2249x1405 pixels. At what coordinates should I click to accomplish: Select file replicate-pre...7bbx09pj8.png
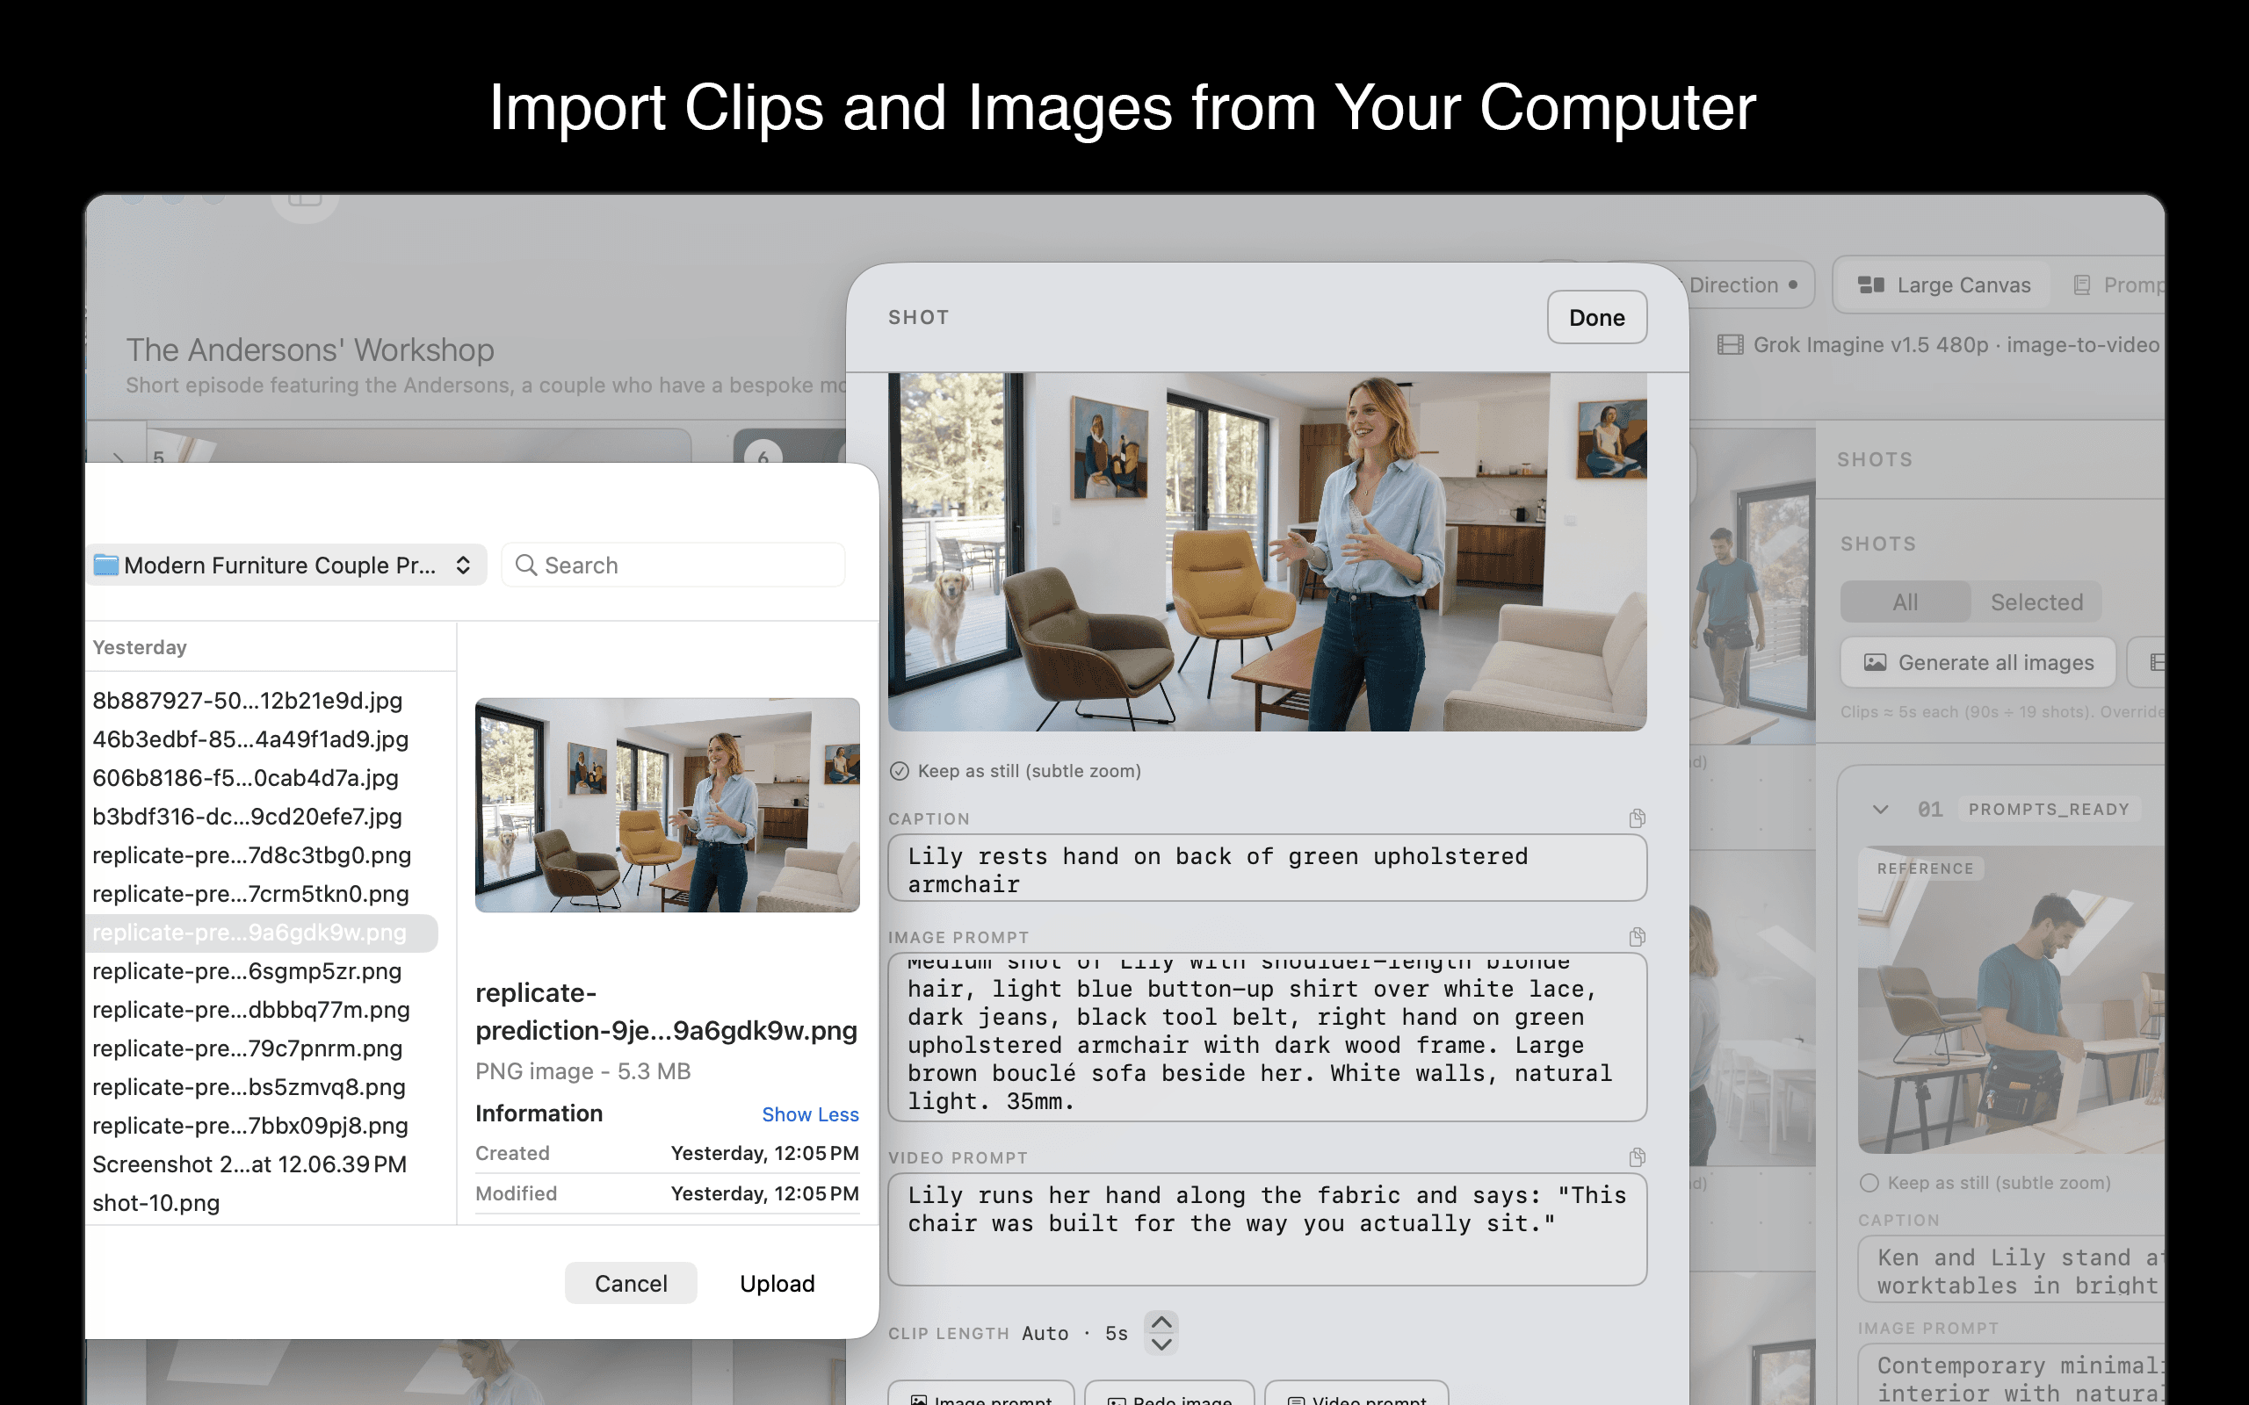coord(250,1125)
